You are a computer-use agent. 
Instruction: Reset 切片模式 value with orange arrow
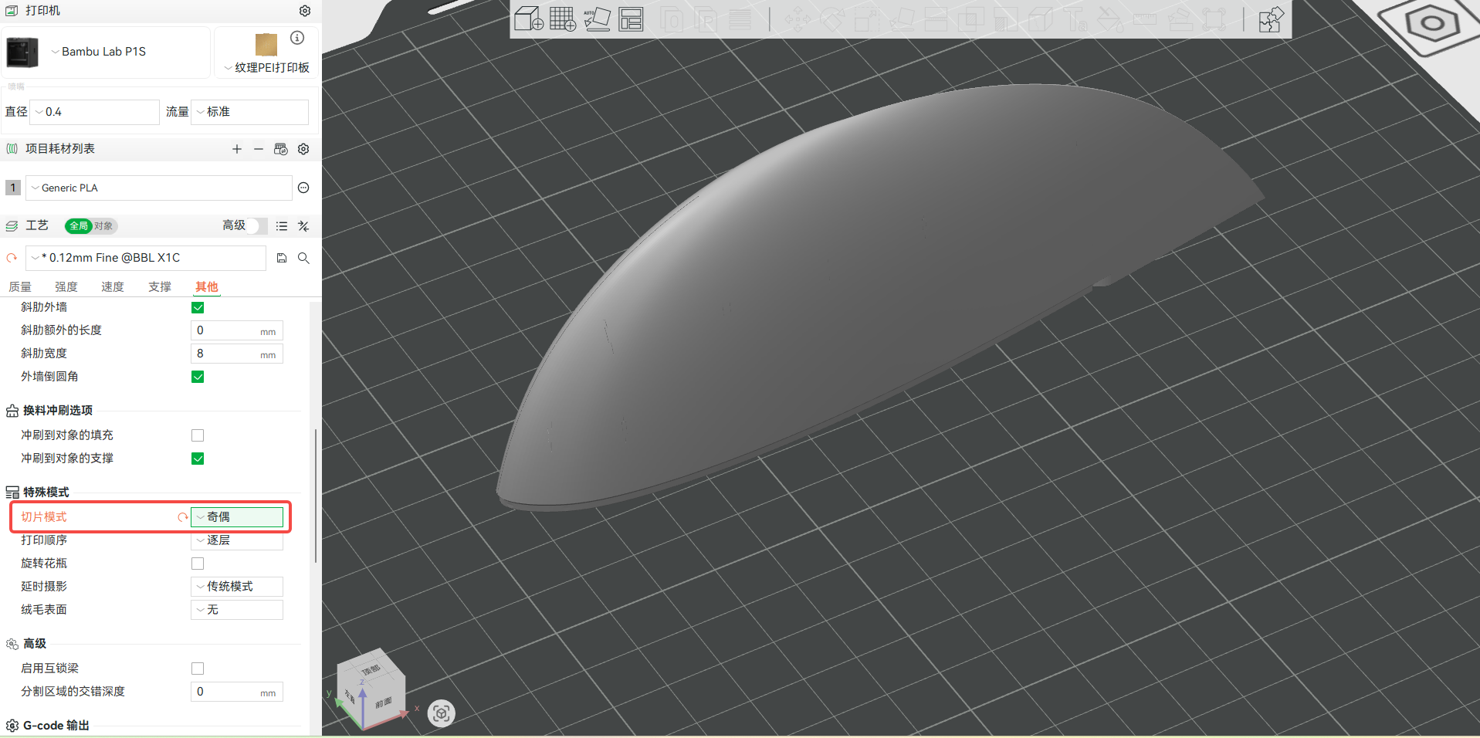click(x=183, y=517)
